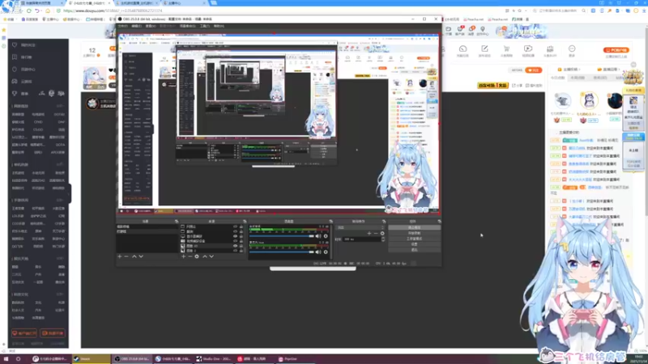Viewport: 648px width, 364px height.
Task: Toggle visibility of first source in list
Action: point(235,226)
